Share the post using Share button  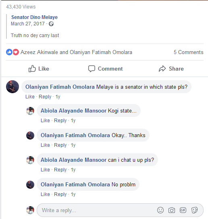(171, 69)
